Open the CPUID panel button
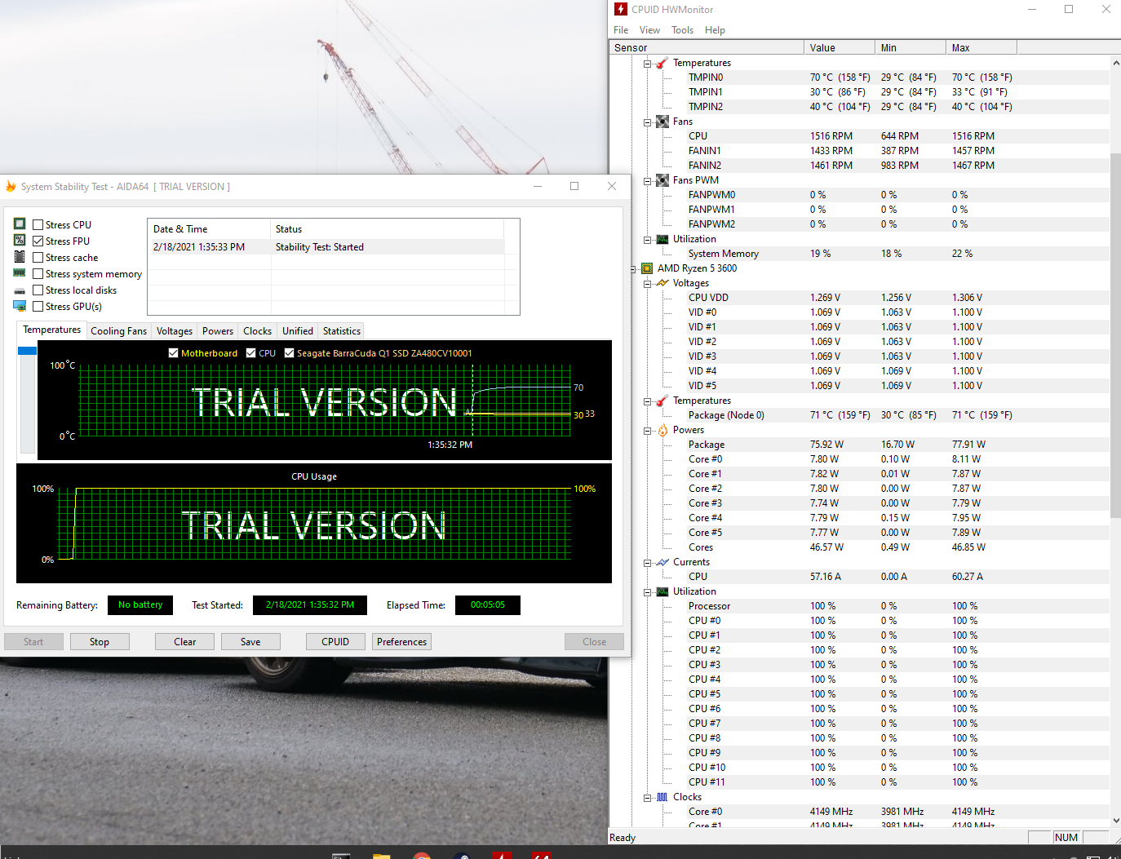Viewport: 1121px width, 859px height. (335, 642)
